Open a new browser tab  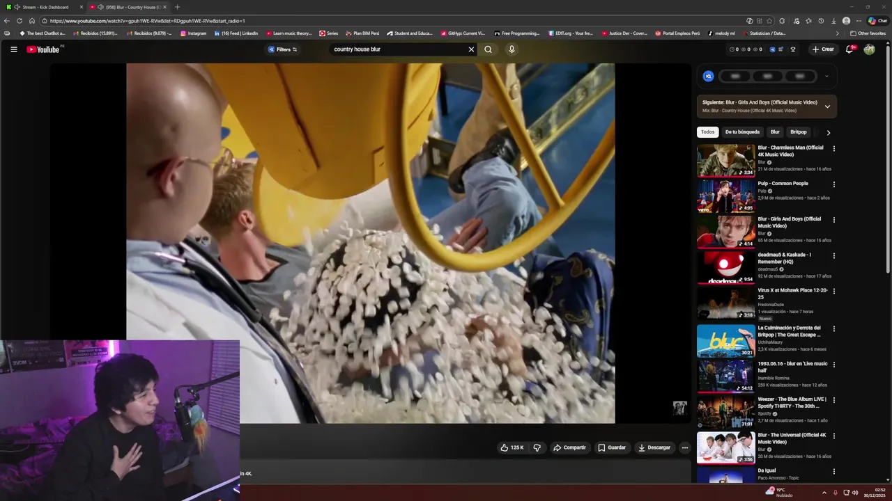[x=177, y=7]
